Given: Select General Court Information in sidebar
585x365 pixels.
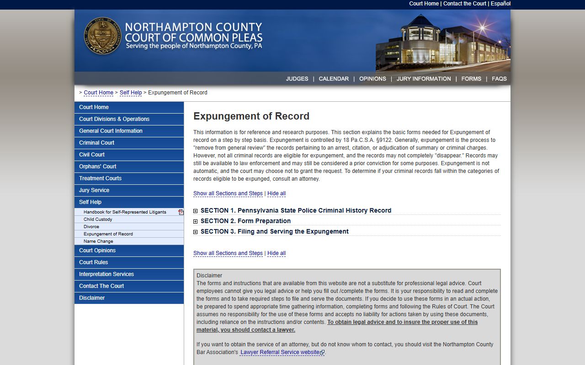Looking at the screenshot, I should tap(129, 131).
